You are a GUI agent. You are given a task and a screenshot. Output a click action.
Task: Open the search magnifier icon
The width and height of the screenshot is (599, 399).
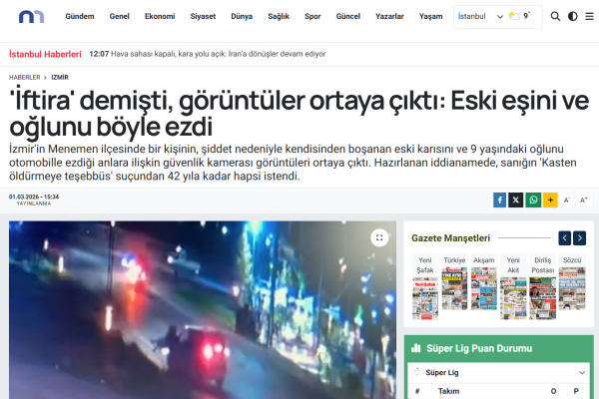pos(555,16)
